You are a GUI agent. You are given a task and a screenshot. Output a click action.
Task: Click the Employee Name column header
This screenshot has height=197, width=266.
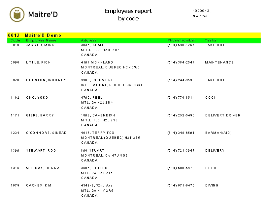pos(41,40)
